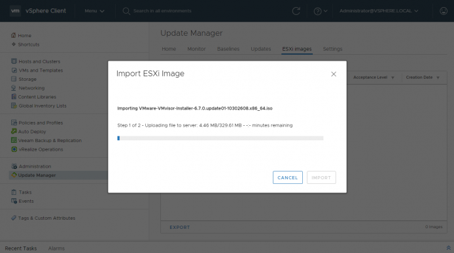Click the Home icon in sidebar
The image size is (454, 253).
13,35
